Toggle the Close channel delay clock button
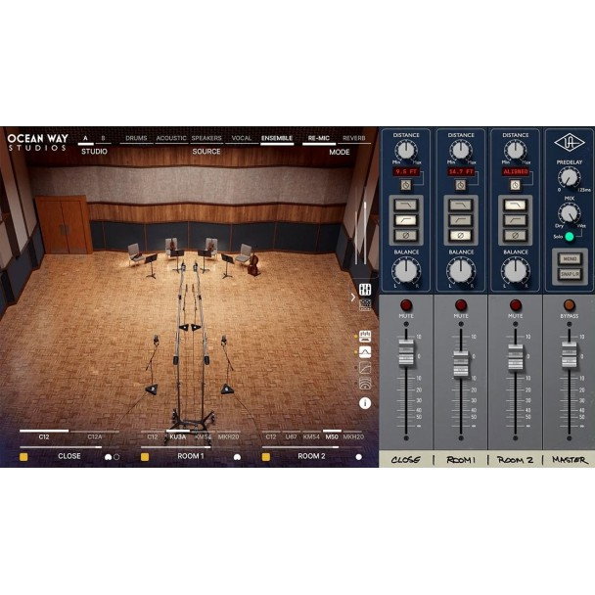This screenshot has height=595, width=595. 406,185
